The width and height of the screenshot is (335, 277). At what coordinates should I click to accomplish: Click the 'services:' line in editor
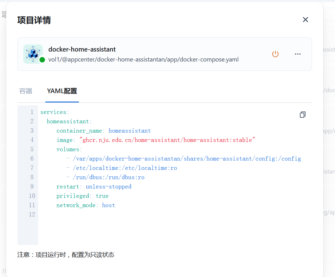click(55, 112)
